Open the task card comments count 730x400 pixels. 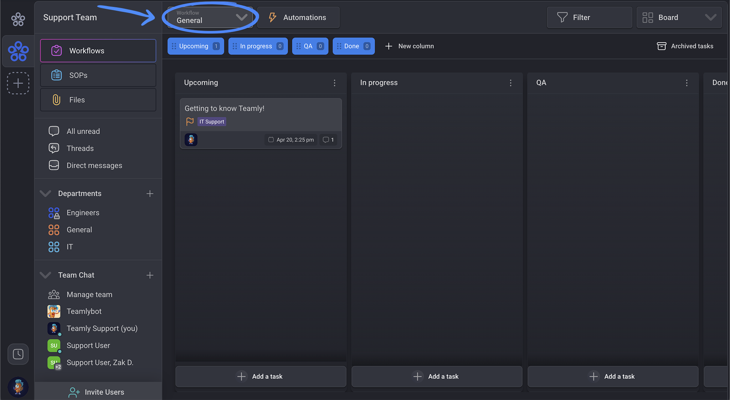[328, 139]
